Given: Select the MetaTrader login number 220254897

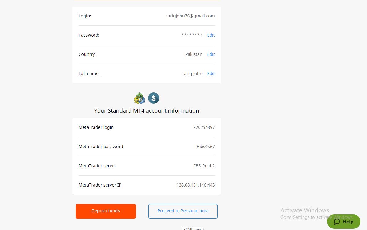Looking at the screenshot, I should (x=204, y=127).
